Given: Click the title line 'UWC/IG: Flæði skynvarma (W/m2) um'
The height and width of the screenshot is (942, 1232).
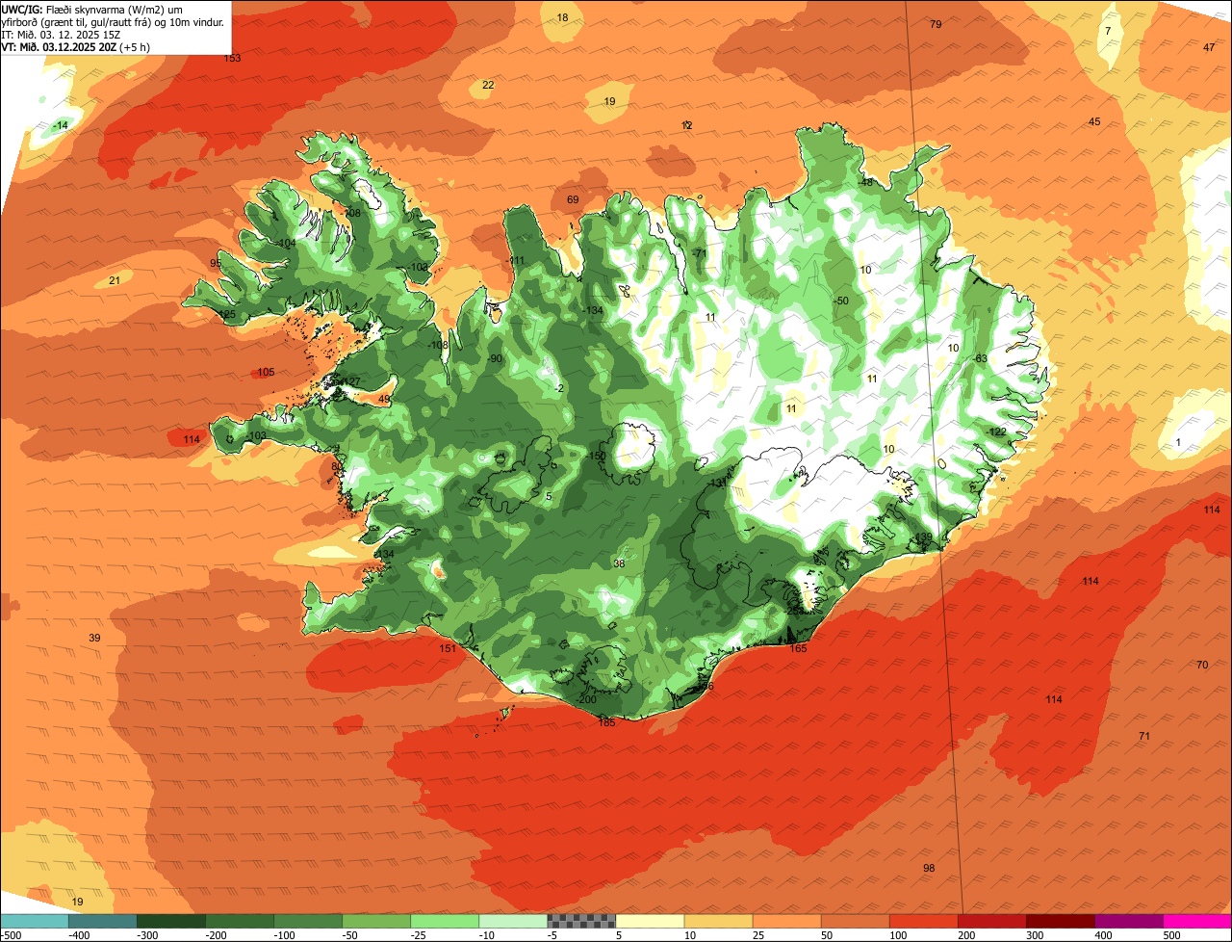Looking at the screenshot, I should pyautogui.click(x=91, y=9).
